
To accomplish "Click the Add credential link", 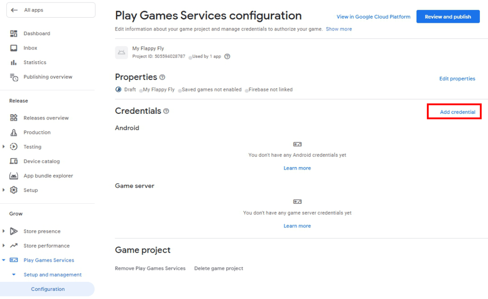I will (x=457, y=112).
